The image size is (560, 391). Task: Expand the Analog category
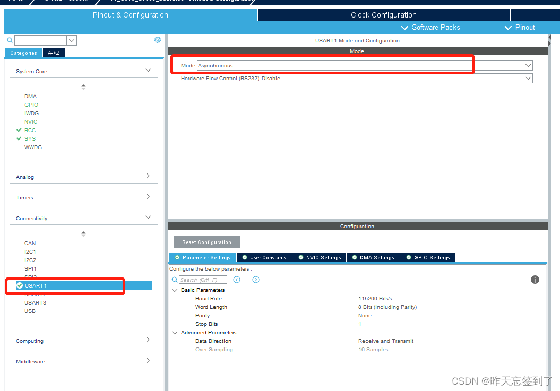(148, 176)
